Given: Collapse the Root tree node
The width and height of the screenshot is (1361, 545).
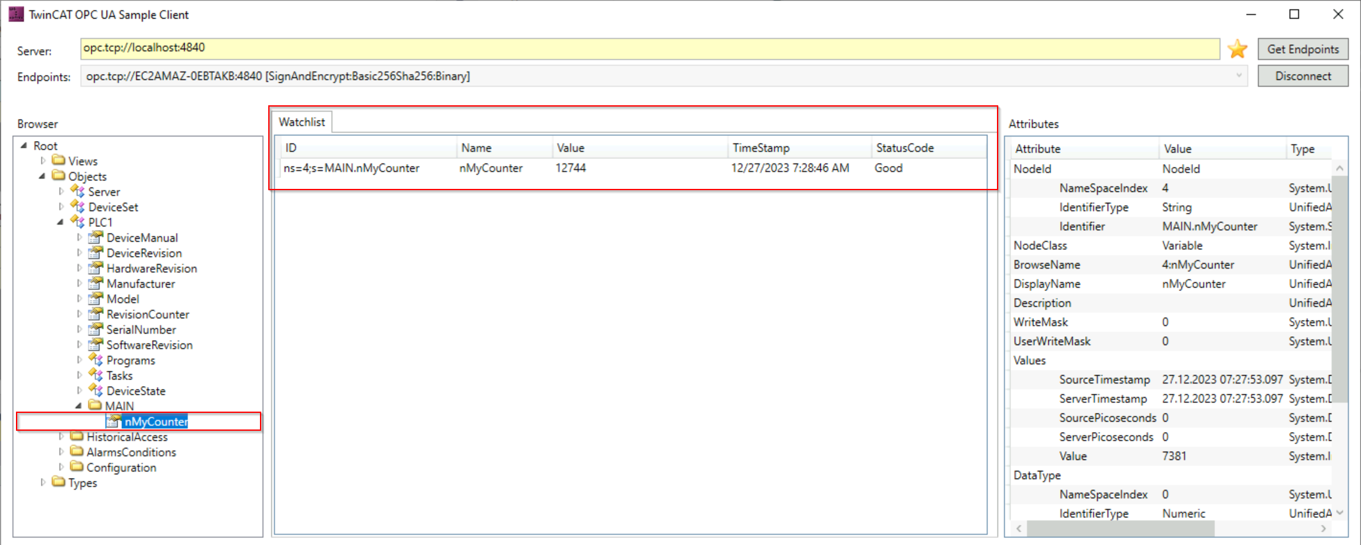Looking at the screenshot, I should 24,146.
